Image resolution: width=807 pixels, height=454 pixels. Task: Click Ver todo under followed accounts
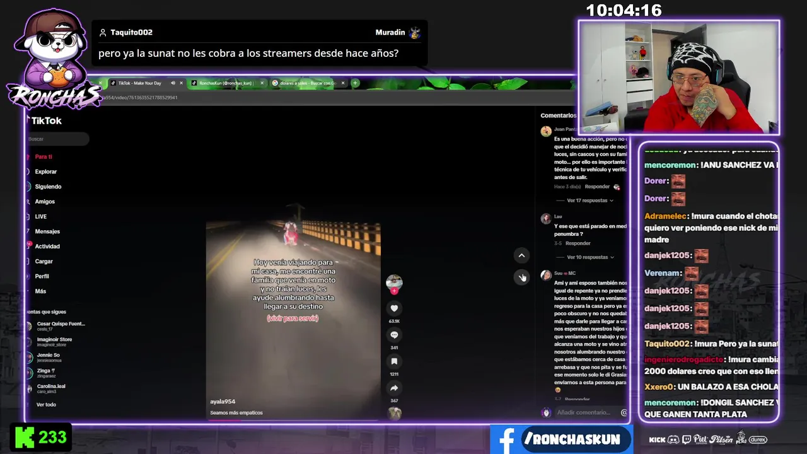point(46,405)
